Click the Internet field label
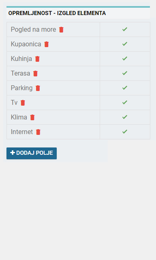The width and height of the screenshot is (156, 260). pyautogui.click(x=22, y=132)
